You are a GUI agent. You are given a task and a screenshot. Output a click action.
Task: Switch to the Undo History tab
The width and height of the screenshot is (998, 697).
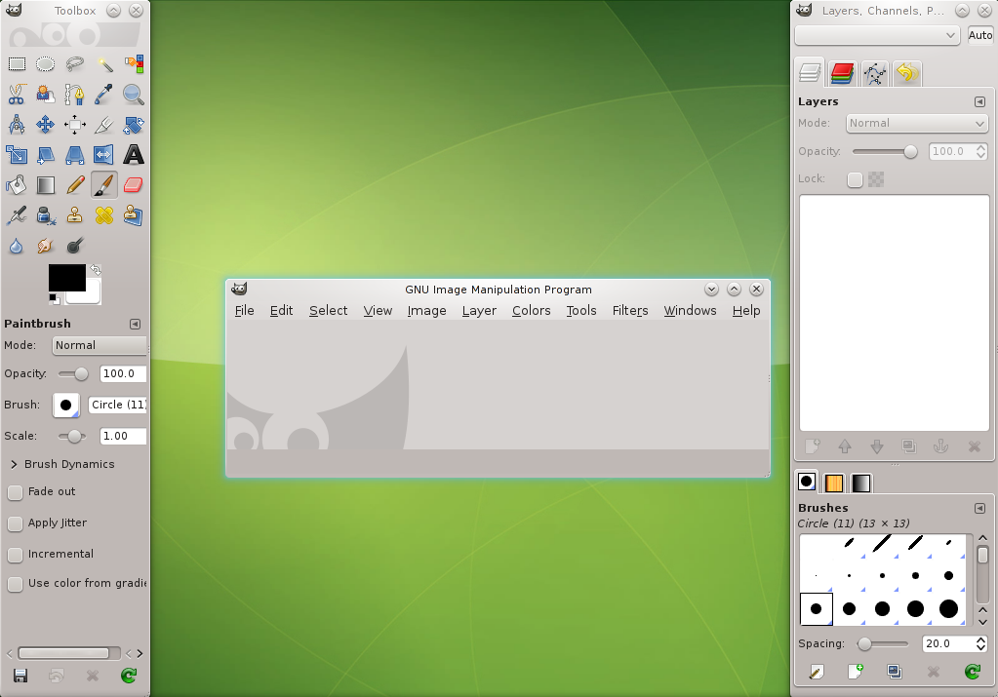tap(907, 73)
